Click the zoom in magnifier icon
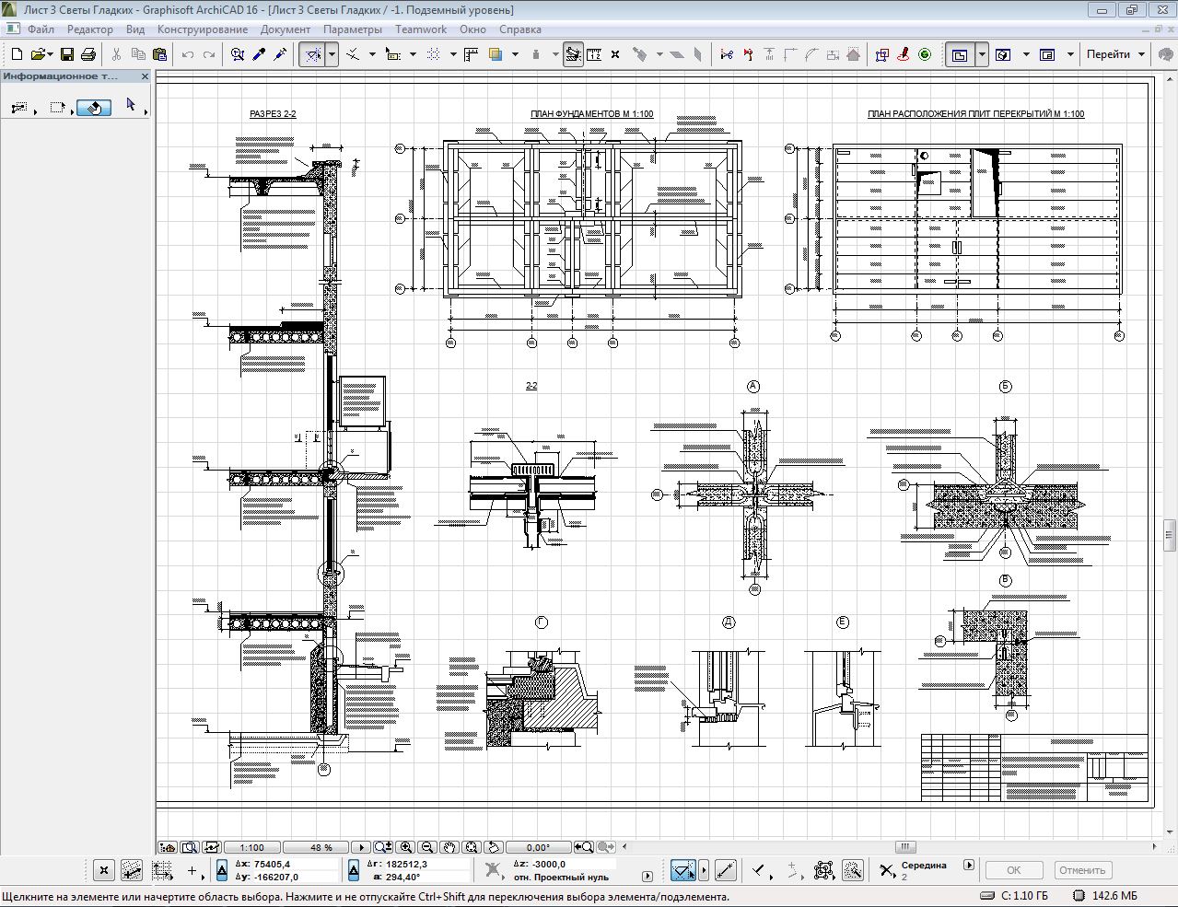Screen dimensions: 1178x907 (405, 847)
